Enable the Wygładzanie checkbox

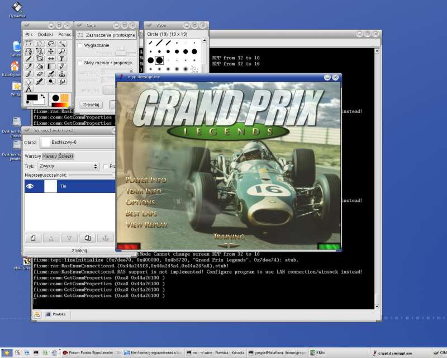(80, 45)
